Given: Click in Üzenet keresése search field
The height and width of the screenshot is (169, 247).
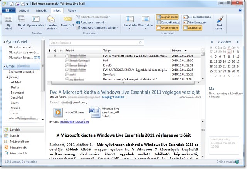Looking at the screenshot, I should coord(96,43).
